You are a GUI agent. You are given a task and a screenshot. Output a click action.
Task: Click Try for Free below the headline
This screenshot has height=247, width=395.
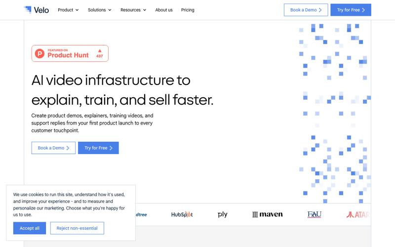[98, 148]
